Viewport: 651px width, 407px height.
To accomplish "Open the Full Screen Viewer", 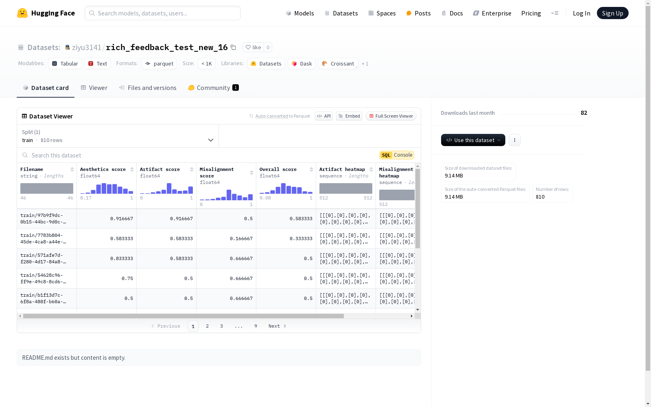I will coord(391,116).
